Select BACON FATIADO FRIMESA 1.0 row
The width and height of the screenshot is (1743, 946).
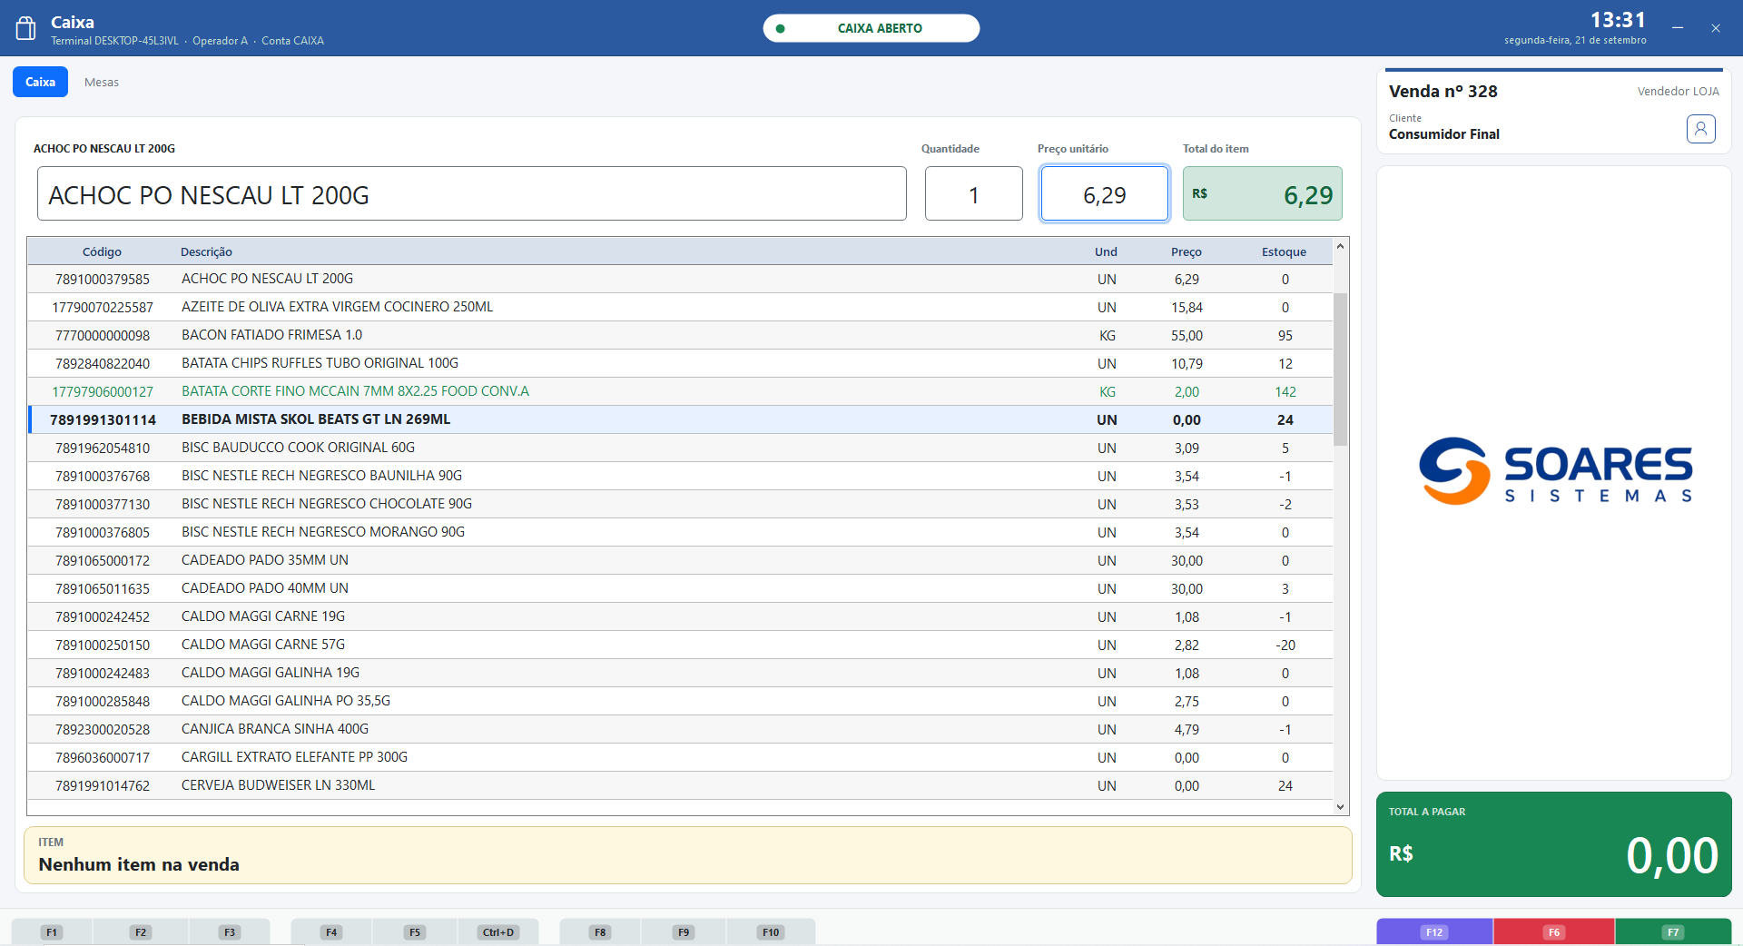(x=680, y=335)
